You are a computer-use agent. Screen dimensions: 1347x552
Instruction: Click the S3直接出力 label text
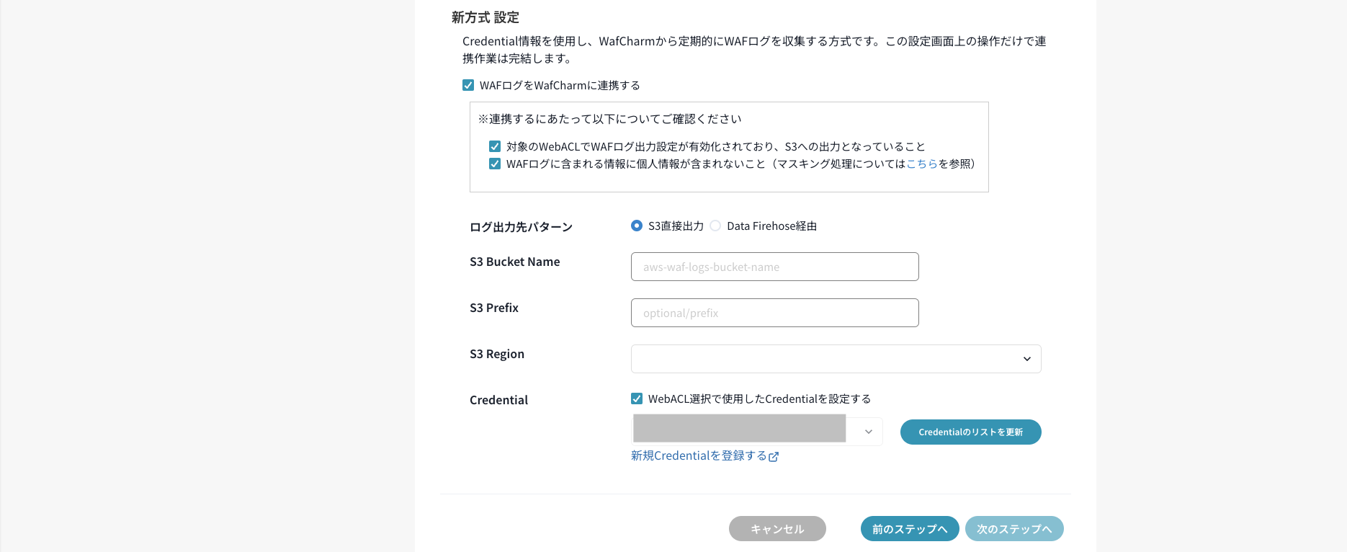[676, 226]
